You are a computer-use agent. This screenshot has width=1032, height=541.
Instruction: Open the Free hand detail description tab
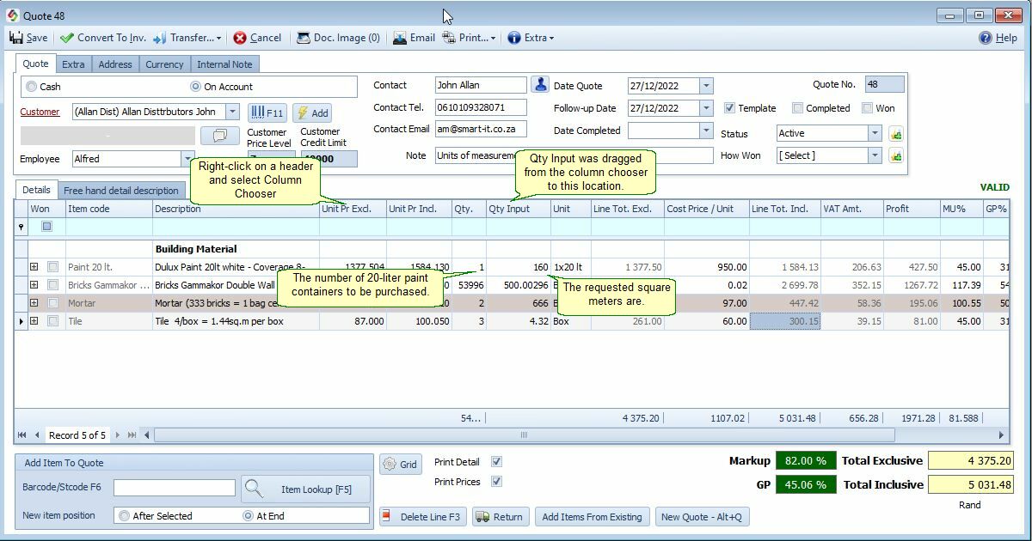[x=121, y=190]
